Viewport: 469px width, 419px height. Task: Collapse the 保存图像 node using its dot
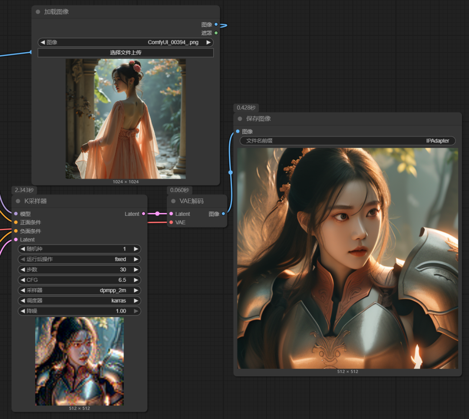coord(240,119)
